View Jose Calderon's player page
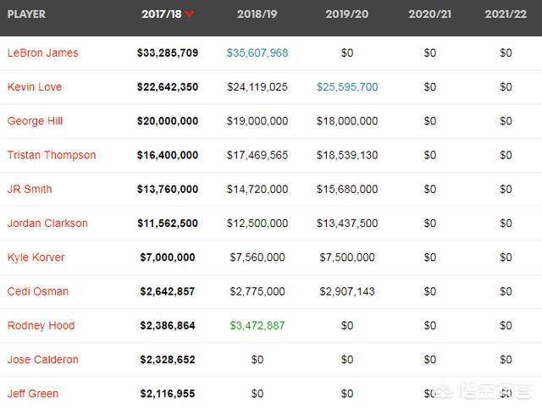Screen dimensions: 542x409 pos(43,360)
